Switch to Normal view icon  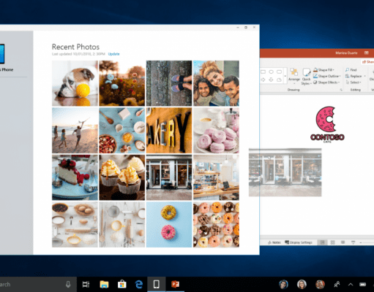322,242
